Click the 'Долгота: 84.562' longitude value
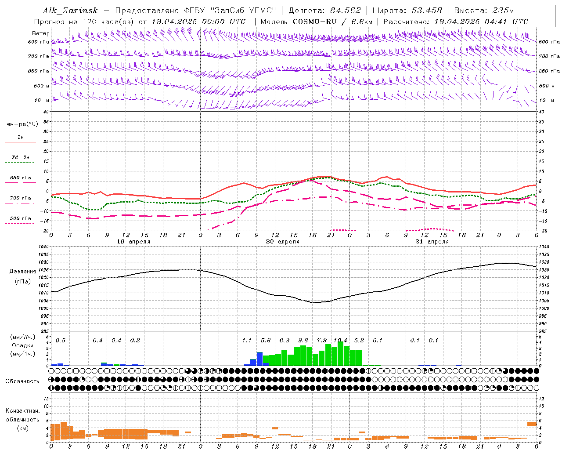562x450 pixels. click(x=324, y=11)
